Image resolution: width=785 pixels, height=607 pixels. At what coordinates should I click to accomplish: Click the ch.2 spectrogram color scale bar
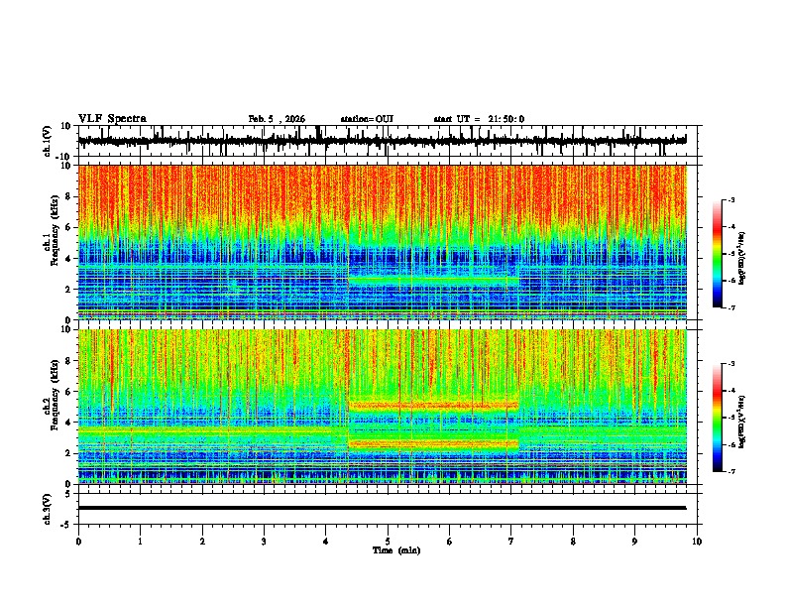[717, 418]
